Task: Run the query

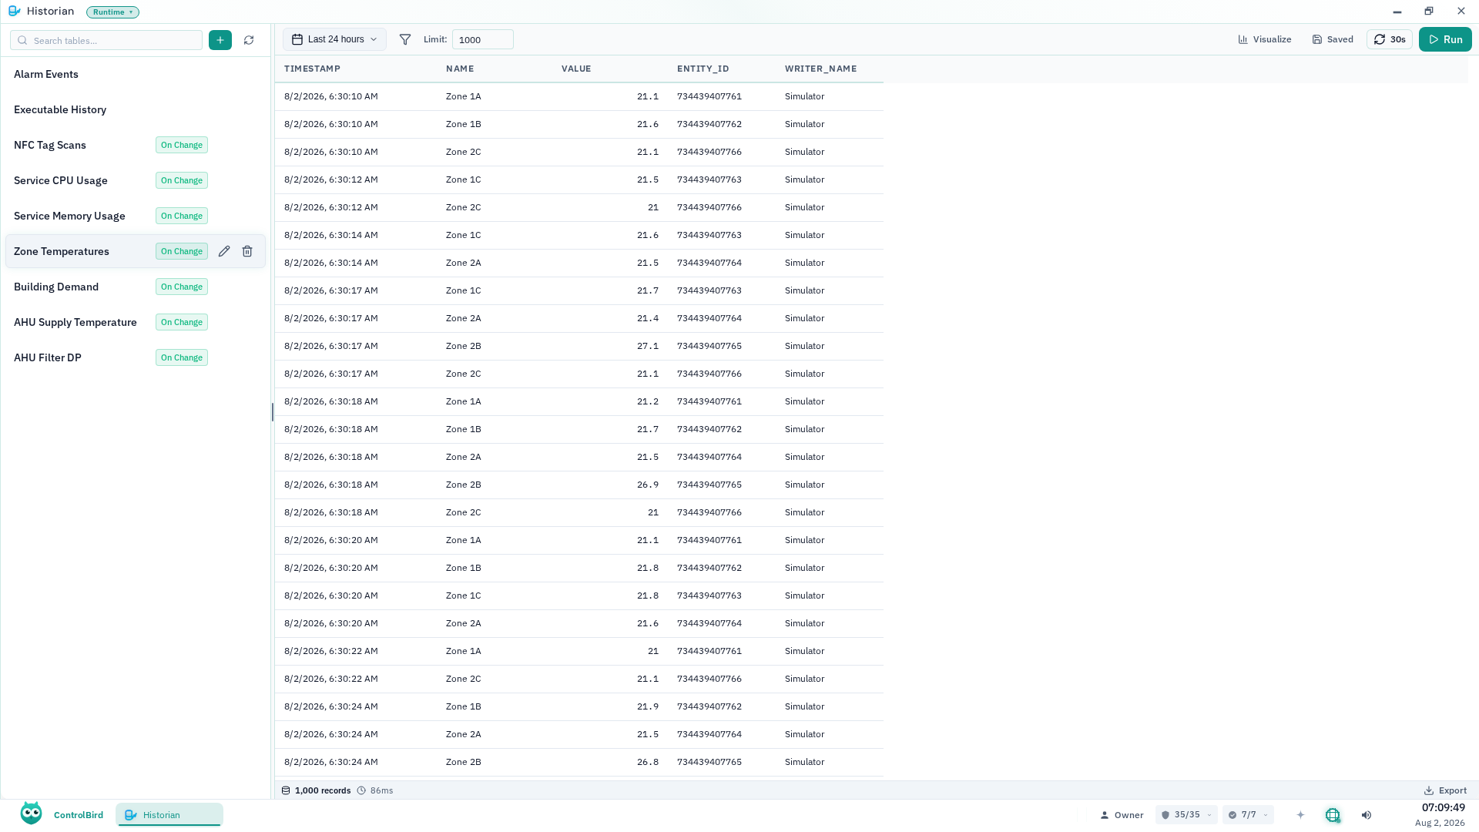Action: point(1445,39)
